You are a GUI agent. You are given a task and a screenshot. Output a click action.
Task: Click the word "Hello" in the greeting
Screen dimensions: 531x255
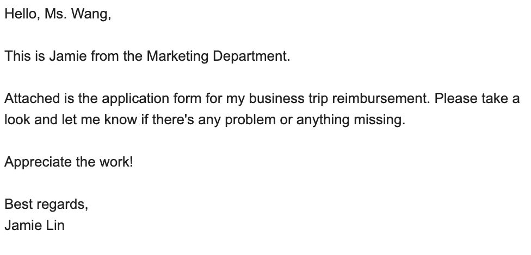pyautogui.click(x=20, y=15)
